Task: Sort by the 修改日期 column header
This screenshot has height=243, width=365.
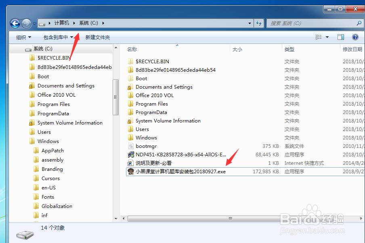Action: pyautogui.click(x=352, y=49)
